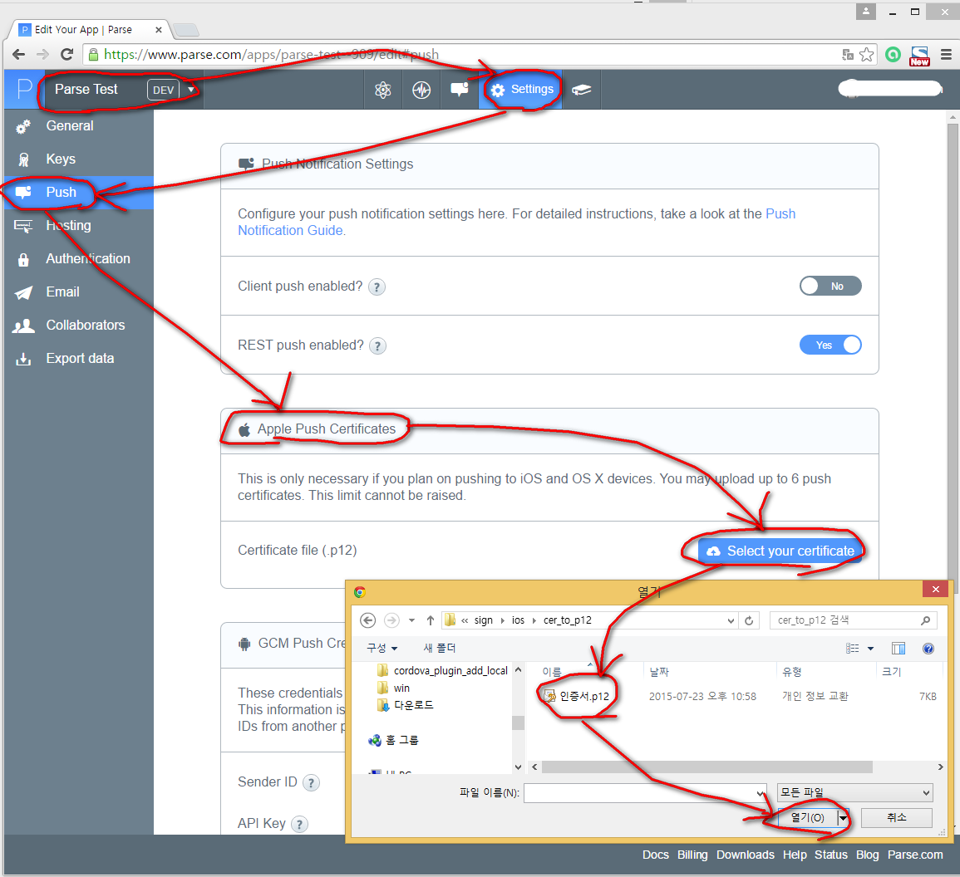Click the Parse logo icon
The image size is (960, 877).
pyautogui.click(x=24, y=90)
